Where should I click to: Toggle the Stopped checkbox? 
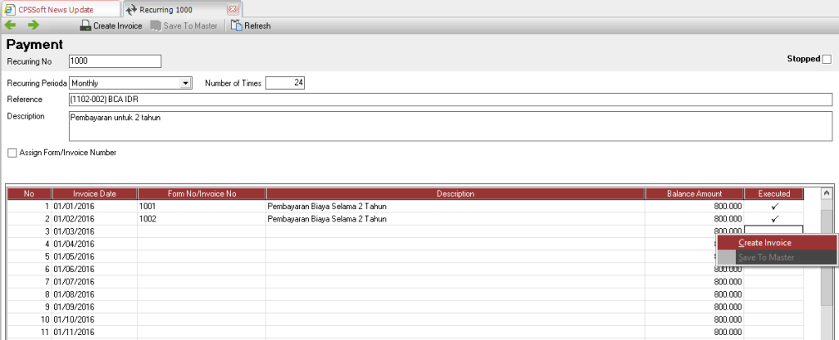[827, 59]
